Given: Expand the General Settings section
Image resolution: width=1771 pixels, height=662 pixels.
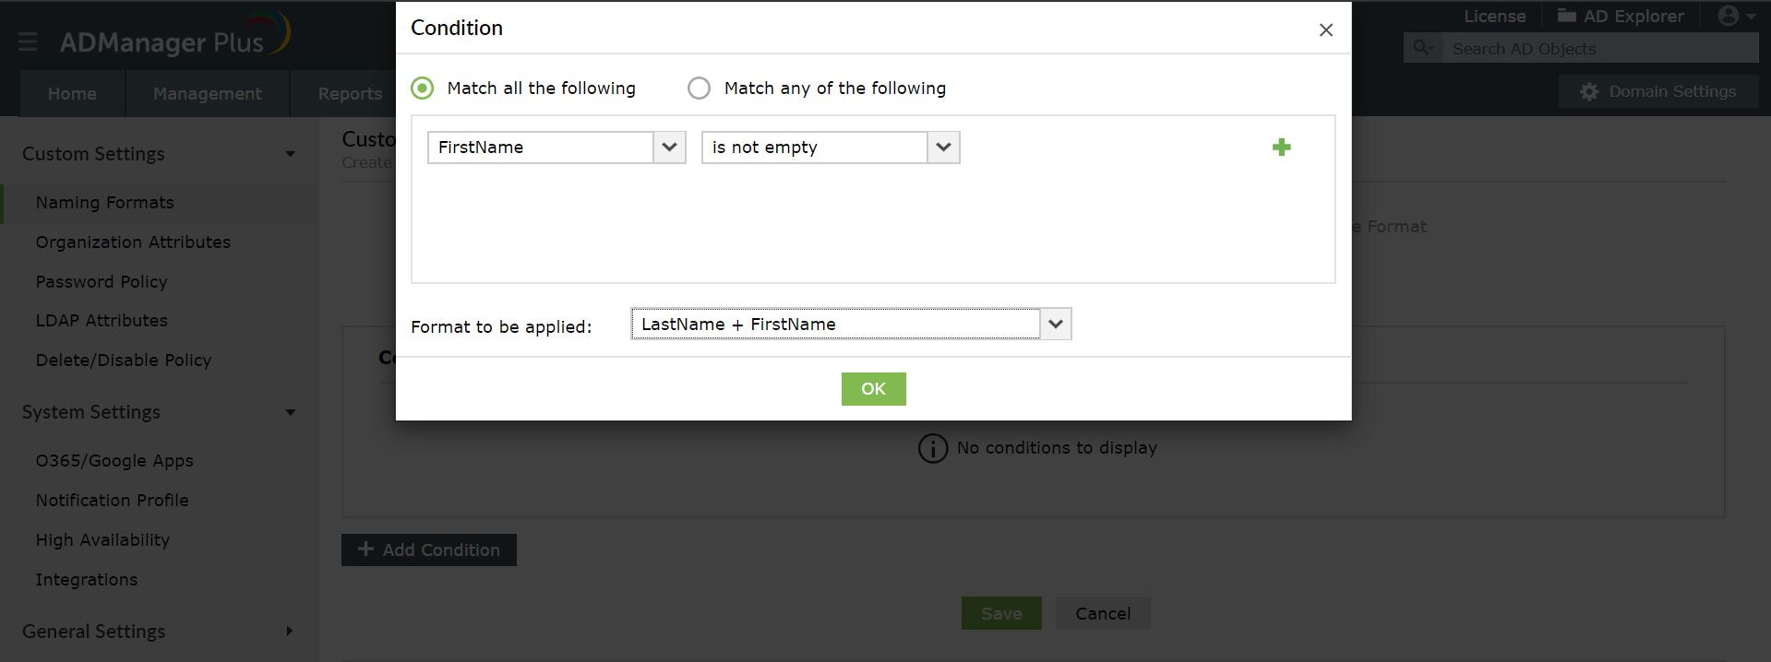Looking at the screenshot, I should (x=289, y=632).
